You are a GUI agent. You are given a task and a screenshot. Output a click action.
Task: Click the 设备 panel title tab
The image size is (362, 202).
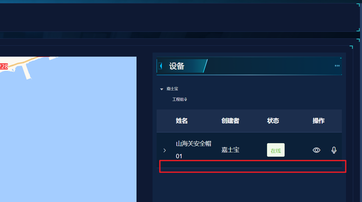[x=177, y=66]
